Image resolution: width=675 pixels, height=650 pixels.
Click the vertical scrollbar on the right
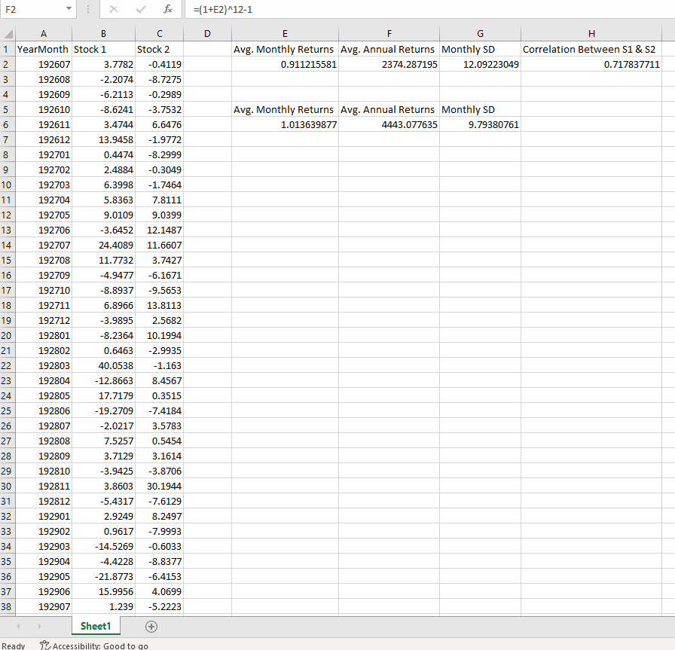tap(670, 226)
